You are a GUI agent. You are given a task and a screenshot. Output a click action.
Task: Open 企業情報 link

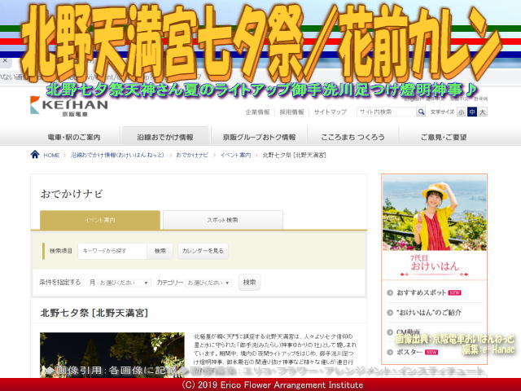[257, 112]
